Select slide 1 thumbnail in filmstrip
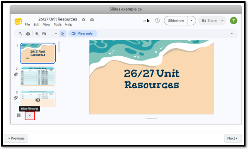 pyautogui.click(x=38, y=53)
